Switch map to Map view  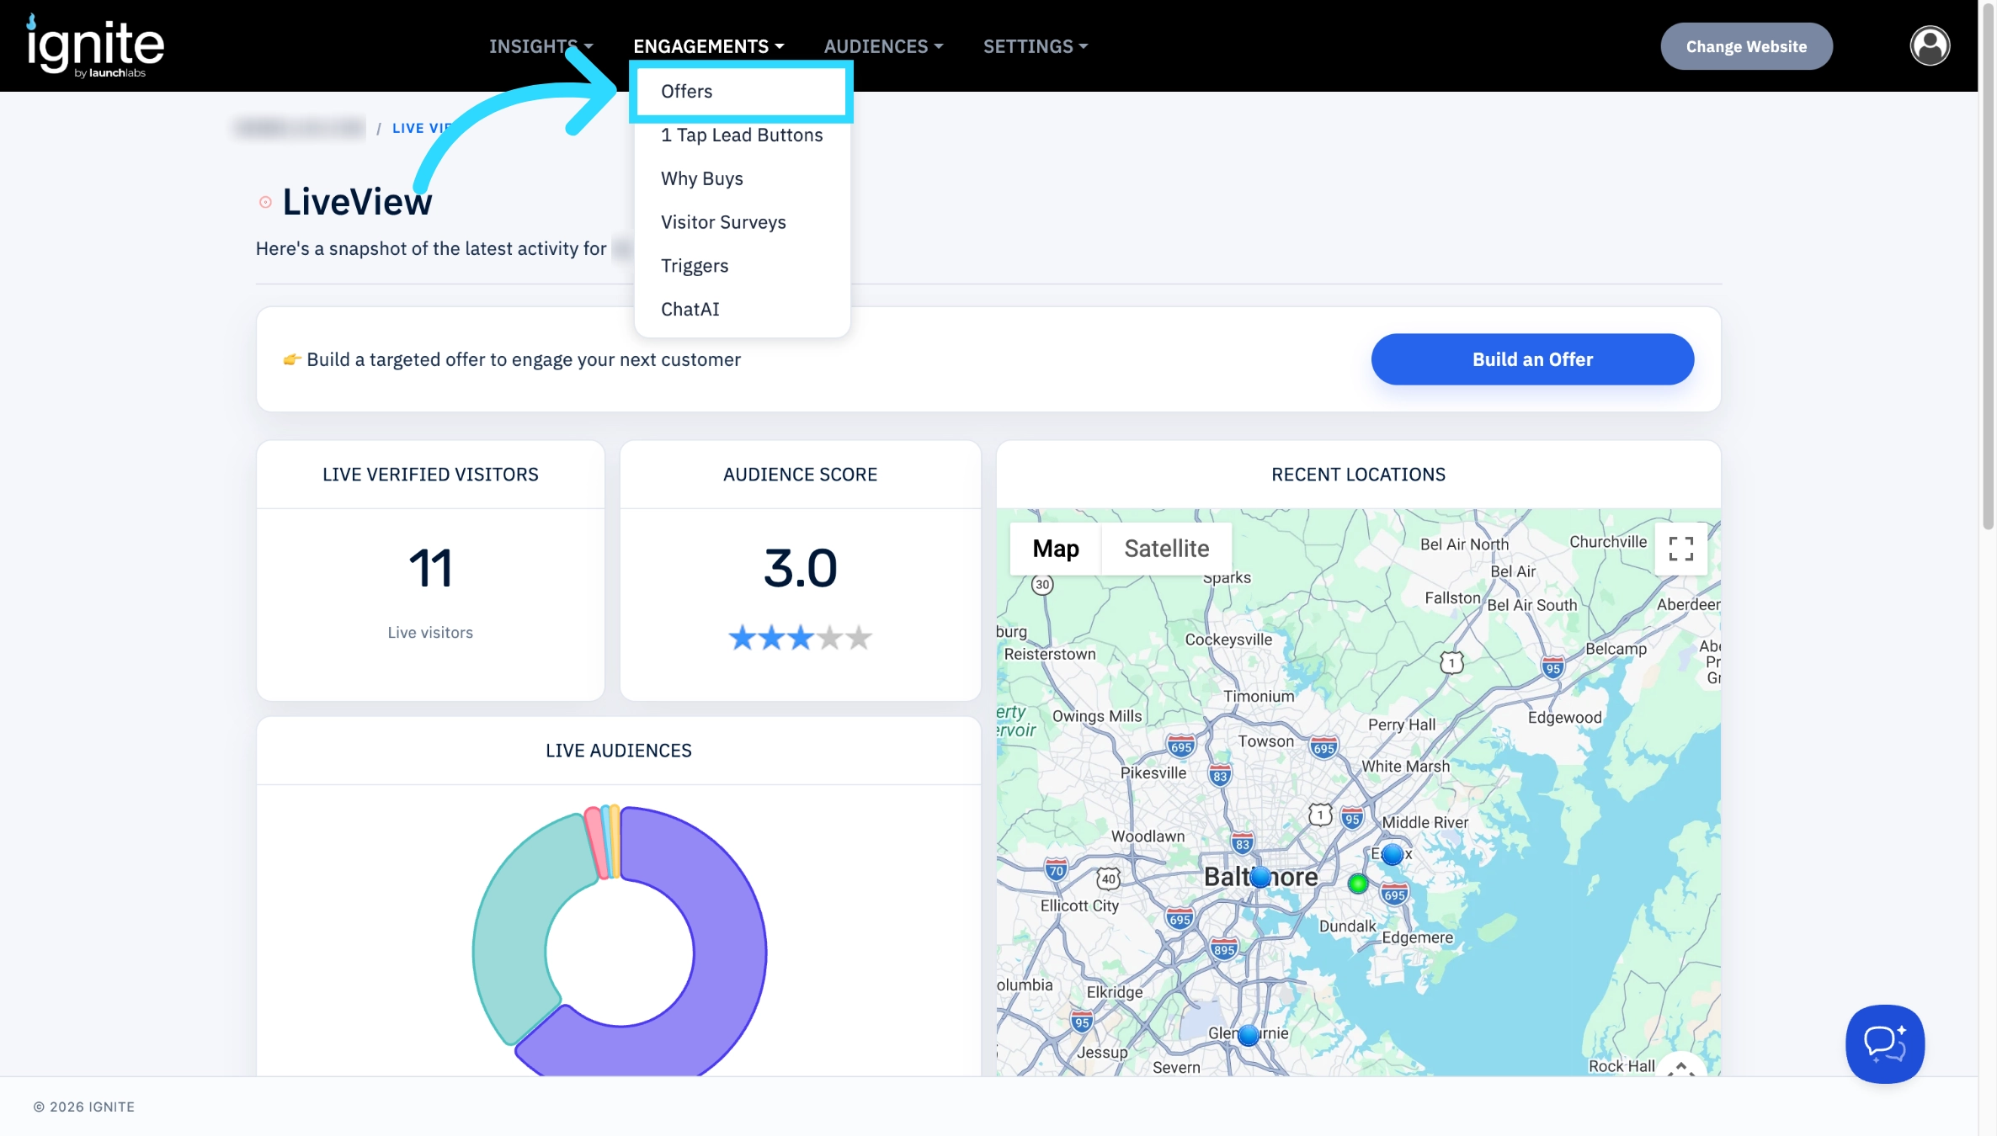tap(1056, 549)
